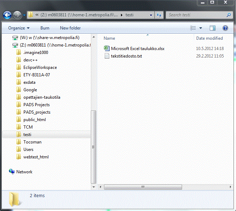
Task: Open the arrow before testi in address bar
Action: click(x=122, y=15)
